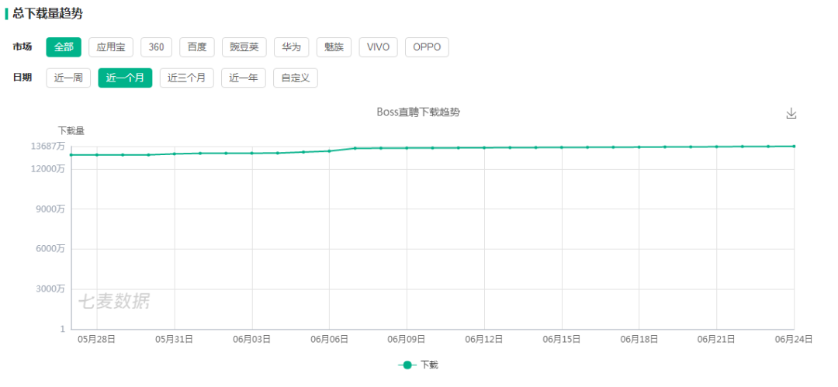
Task: Switch to 魅族 market data
Action: [x=334, y=47]
